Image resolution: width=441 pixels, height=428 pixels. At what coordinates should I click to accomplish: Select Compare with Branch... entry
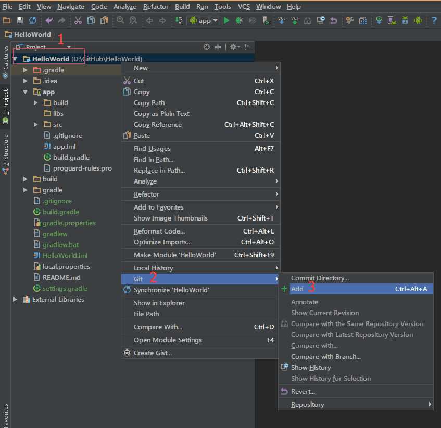click(356, 356)
